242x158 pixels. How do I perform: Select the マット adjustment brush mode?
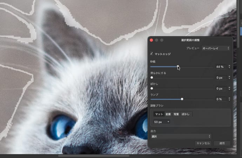159,114
